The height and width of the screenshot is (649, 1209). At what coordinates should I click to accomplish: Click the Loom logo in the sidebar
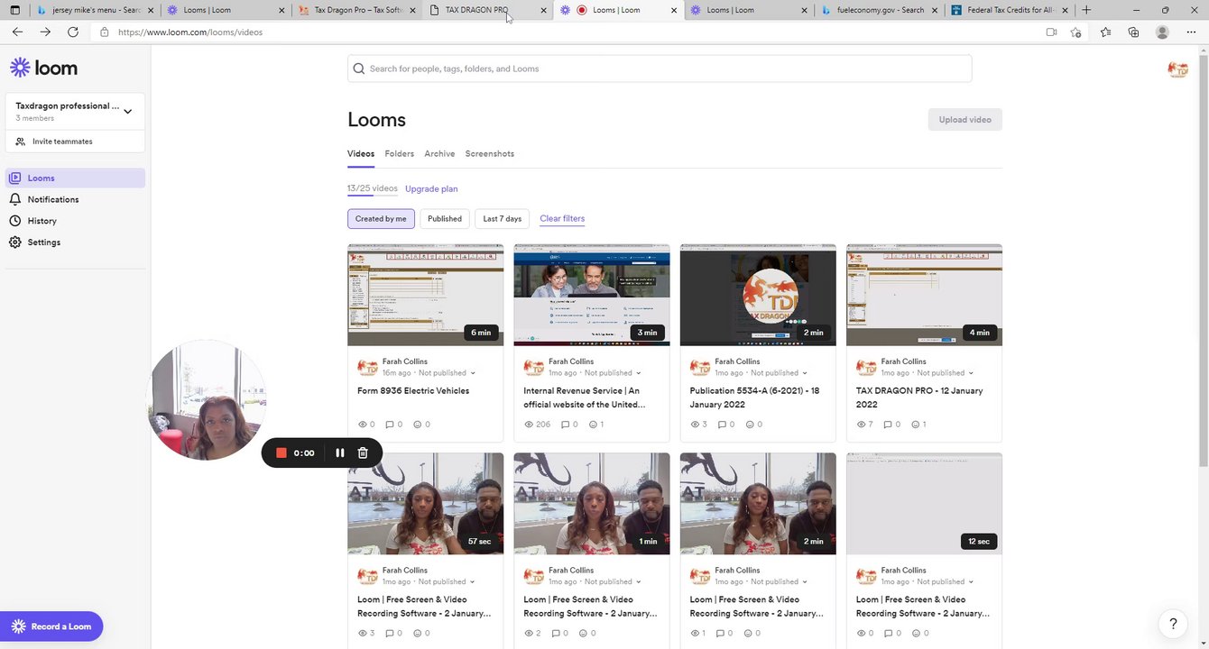pyautogui.click(x=43, y=68)
